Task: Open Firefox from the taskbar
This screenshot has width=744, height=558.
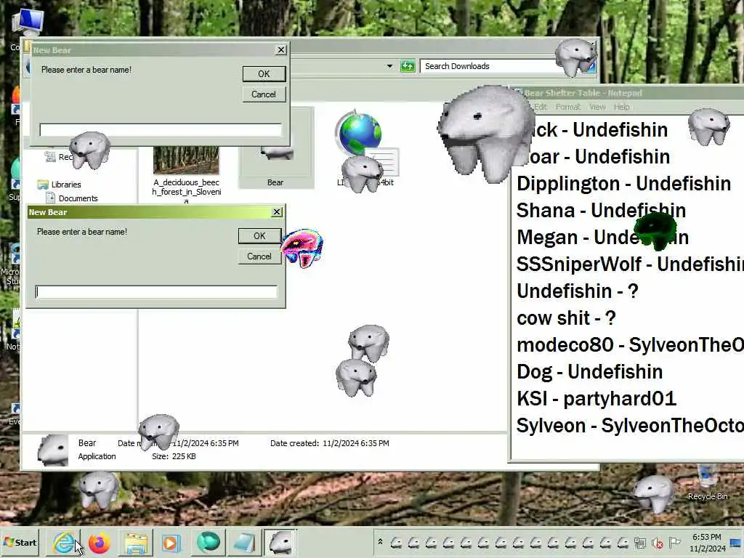Action: tap(99, 543)
